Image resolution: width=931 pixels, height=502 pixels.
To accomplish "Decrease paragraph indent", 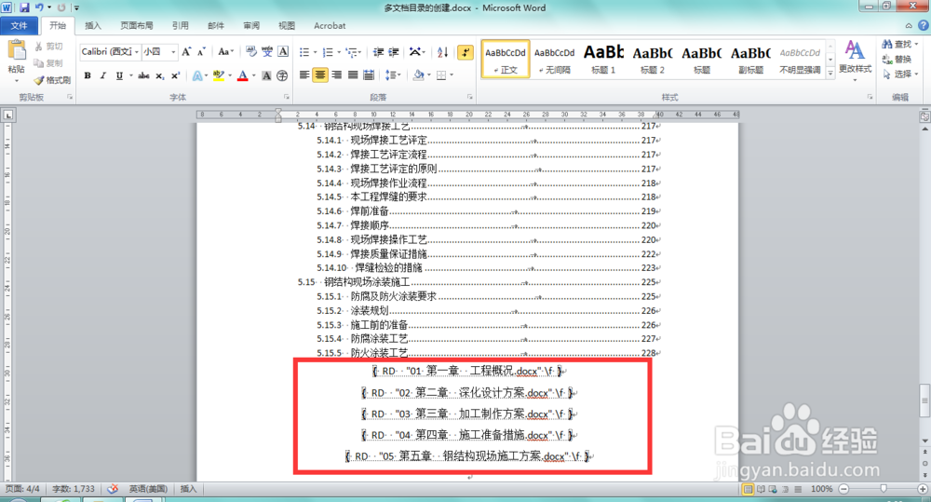I will (378, 52).
